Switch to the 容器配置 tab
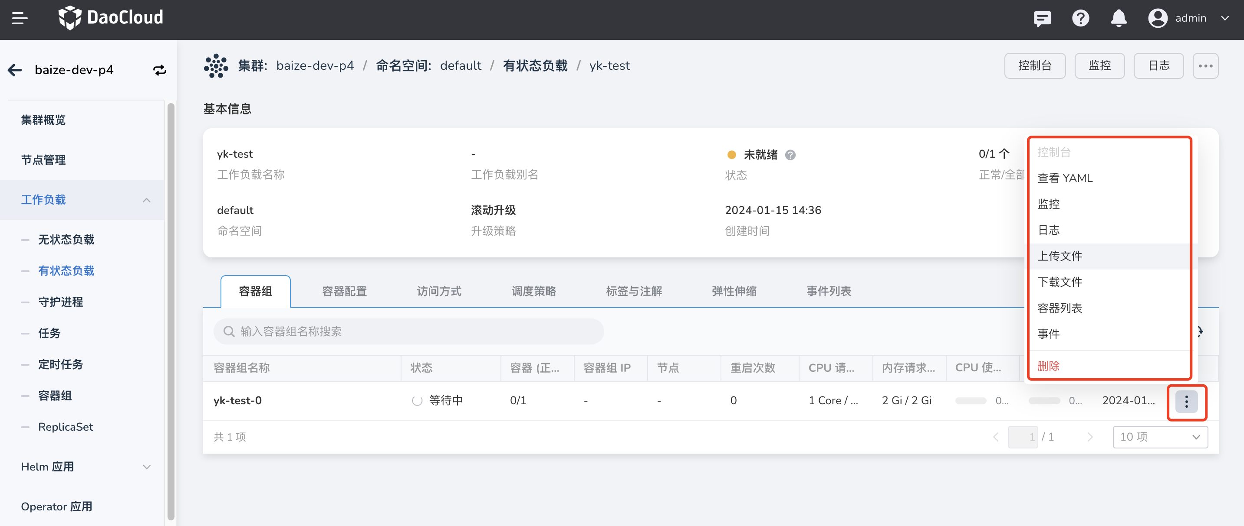The width and height of the screenshot is (1244, 526). [344, 291]
